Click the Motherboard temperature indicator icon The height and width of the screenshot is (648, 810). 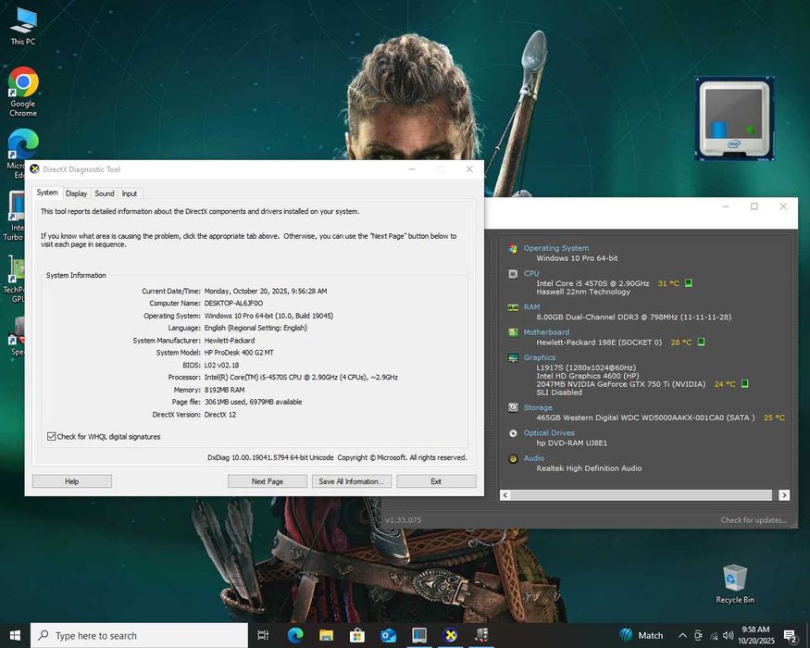click(701, 343)
